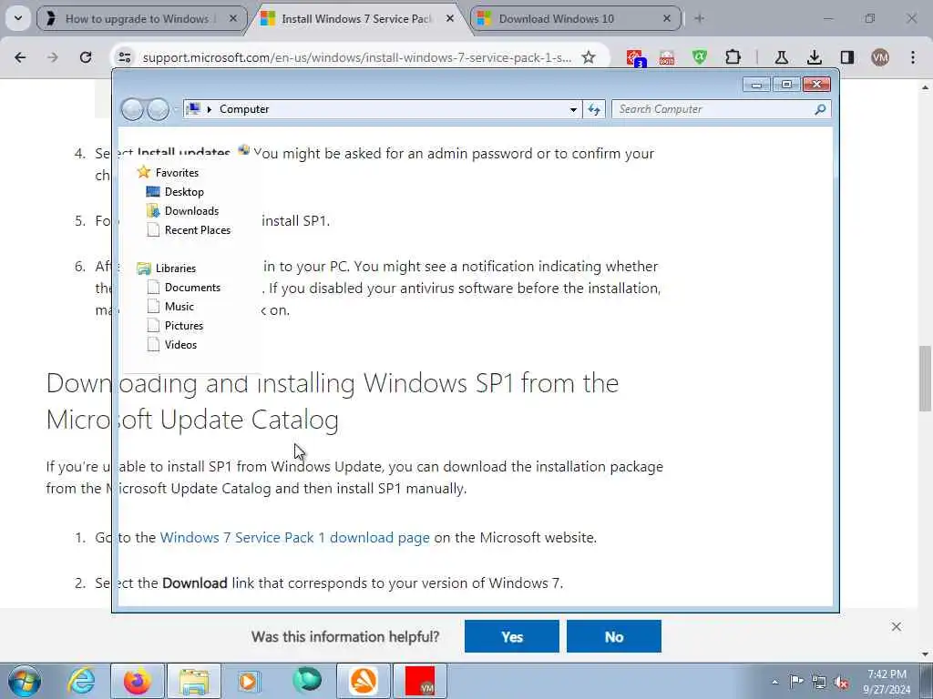Open the green shield extension
This screenshot has height=699, width=933.
coord(700,57)
